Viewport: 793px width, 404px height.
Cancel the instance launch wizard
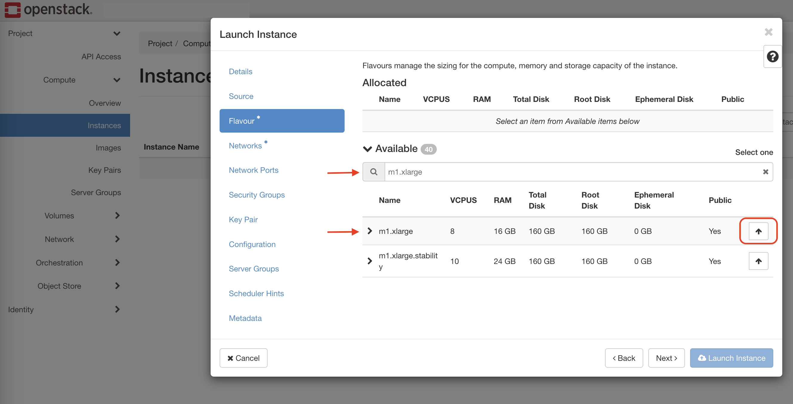243,358
